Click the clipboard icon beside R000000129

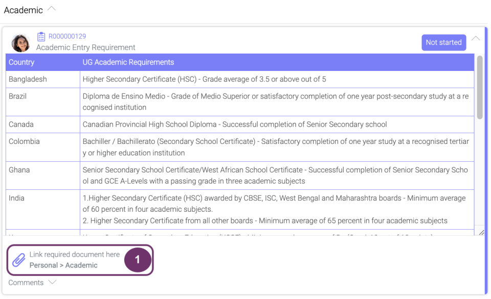(41, 37)
